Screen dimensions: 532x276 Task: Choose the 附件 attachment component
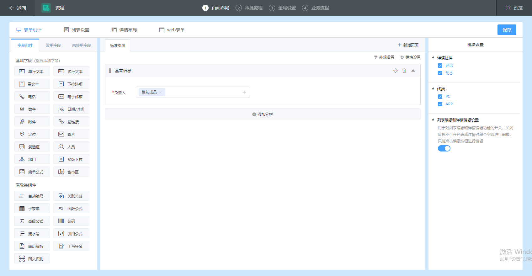pos(32,122)
